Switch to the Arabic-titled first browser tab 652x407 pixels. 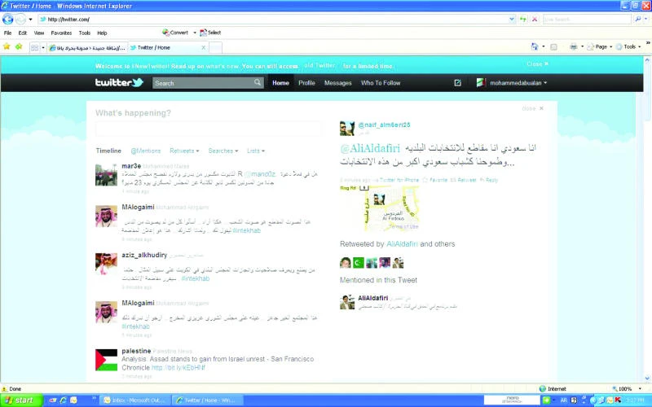[87, 48]
